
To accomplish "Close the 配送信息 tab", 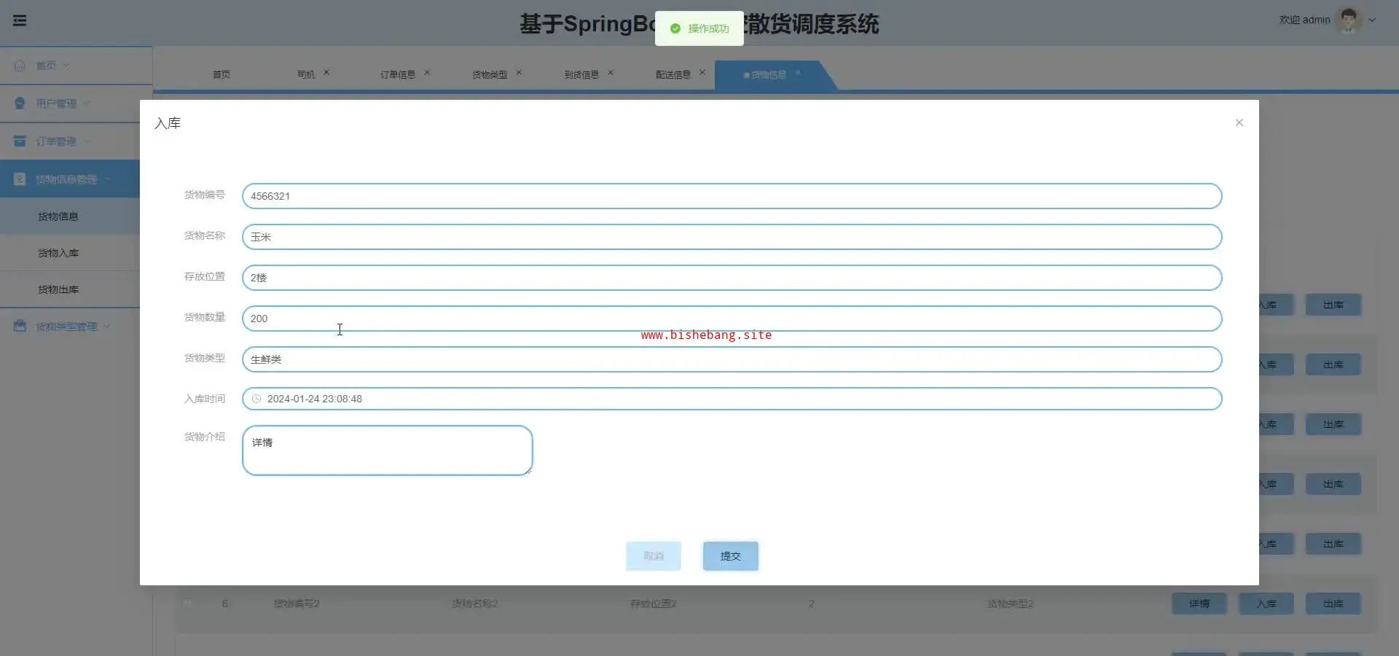I will (702, 72).
